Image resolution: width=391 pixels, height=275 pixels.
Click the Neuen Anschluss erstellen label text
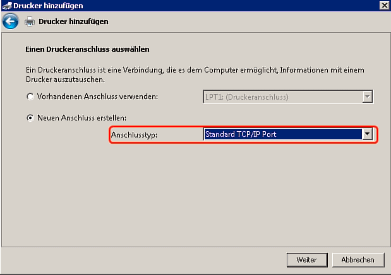click(81, 118)
